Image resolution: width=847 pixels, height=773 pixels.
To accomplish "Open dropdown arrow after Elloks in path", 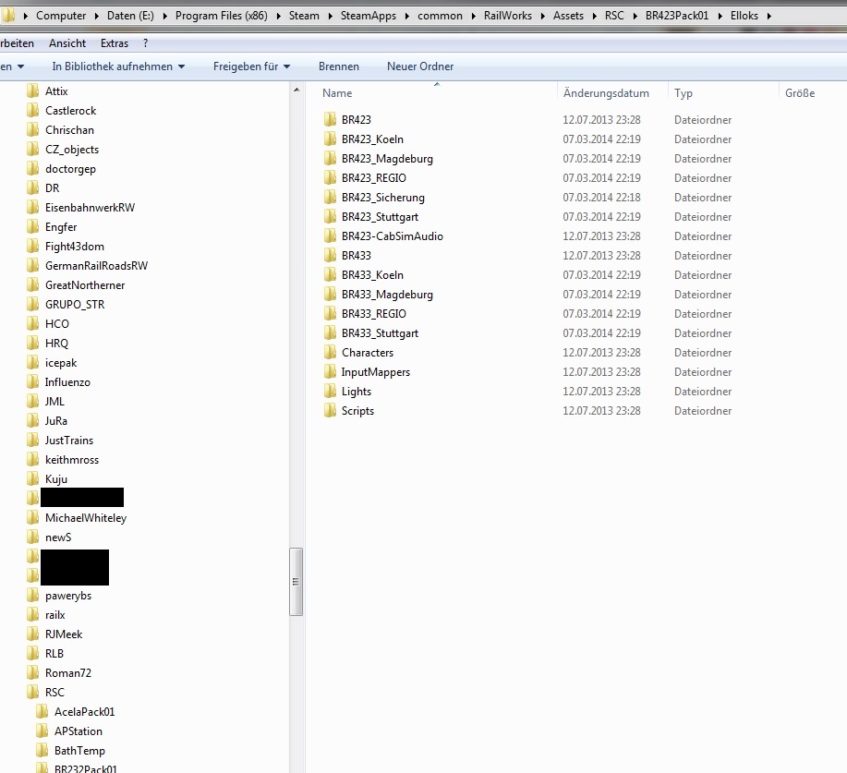I will [x=768, y=16].
